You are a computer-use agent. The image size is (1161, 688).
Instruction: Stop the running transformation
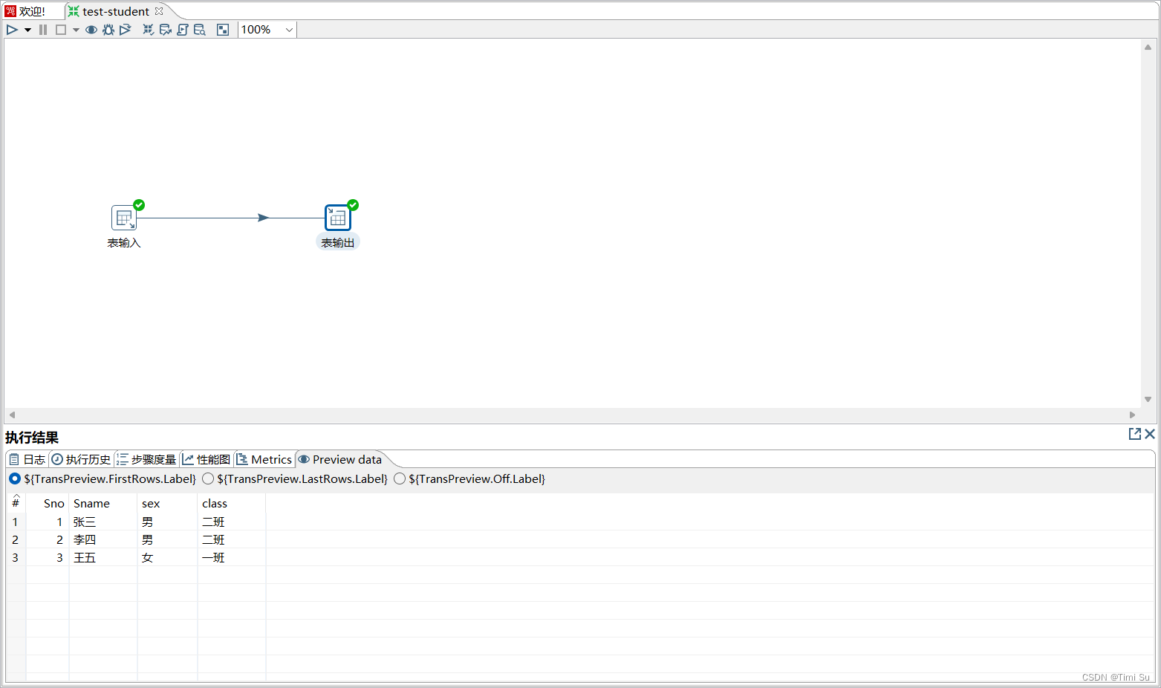point(60,30)
